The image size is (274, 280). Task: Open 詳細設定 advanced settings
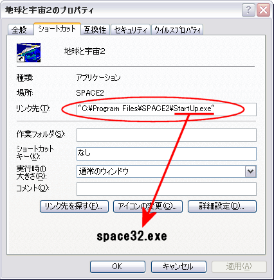coord(222,206)
